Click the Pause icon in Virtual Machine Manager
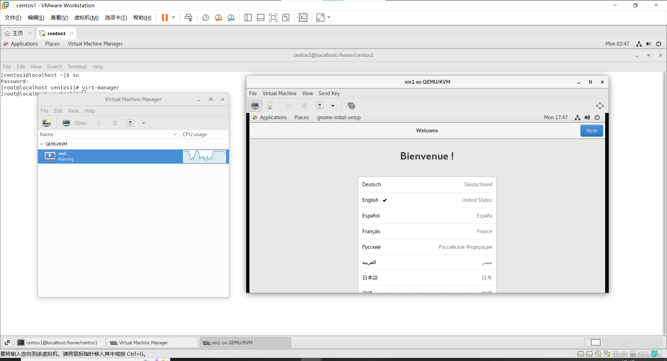The height and width of the screenshot is (361, 667). coord(115,123)
